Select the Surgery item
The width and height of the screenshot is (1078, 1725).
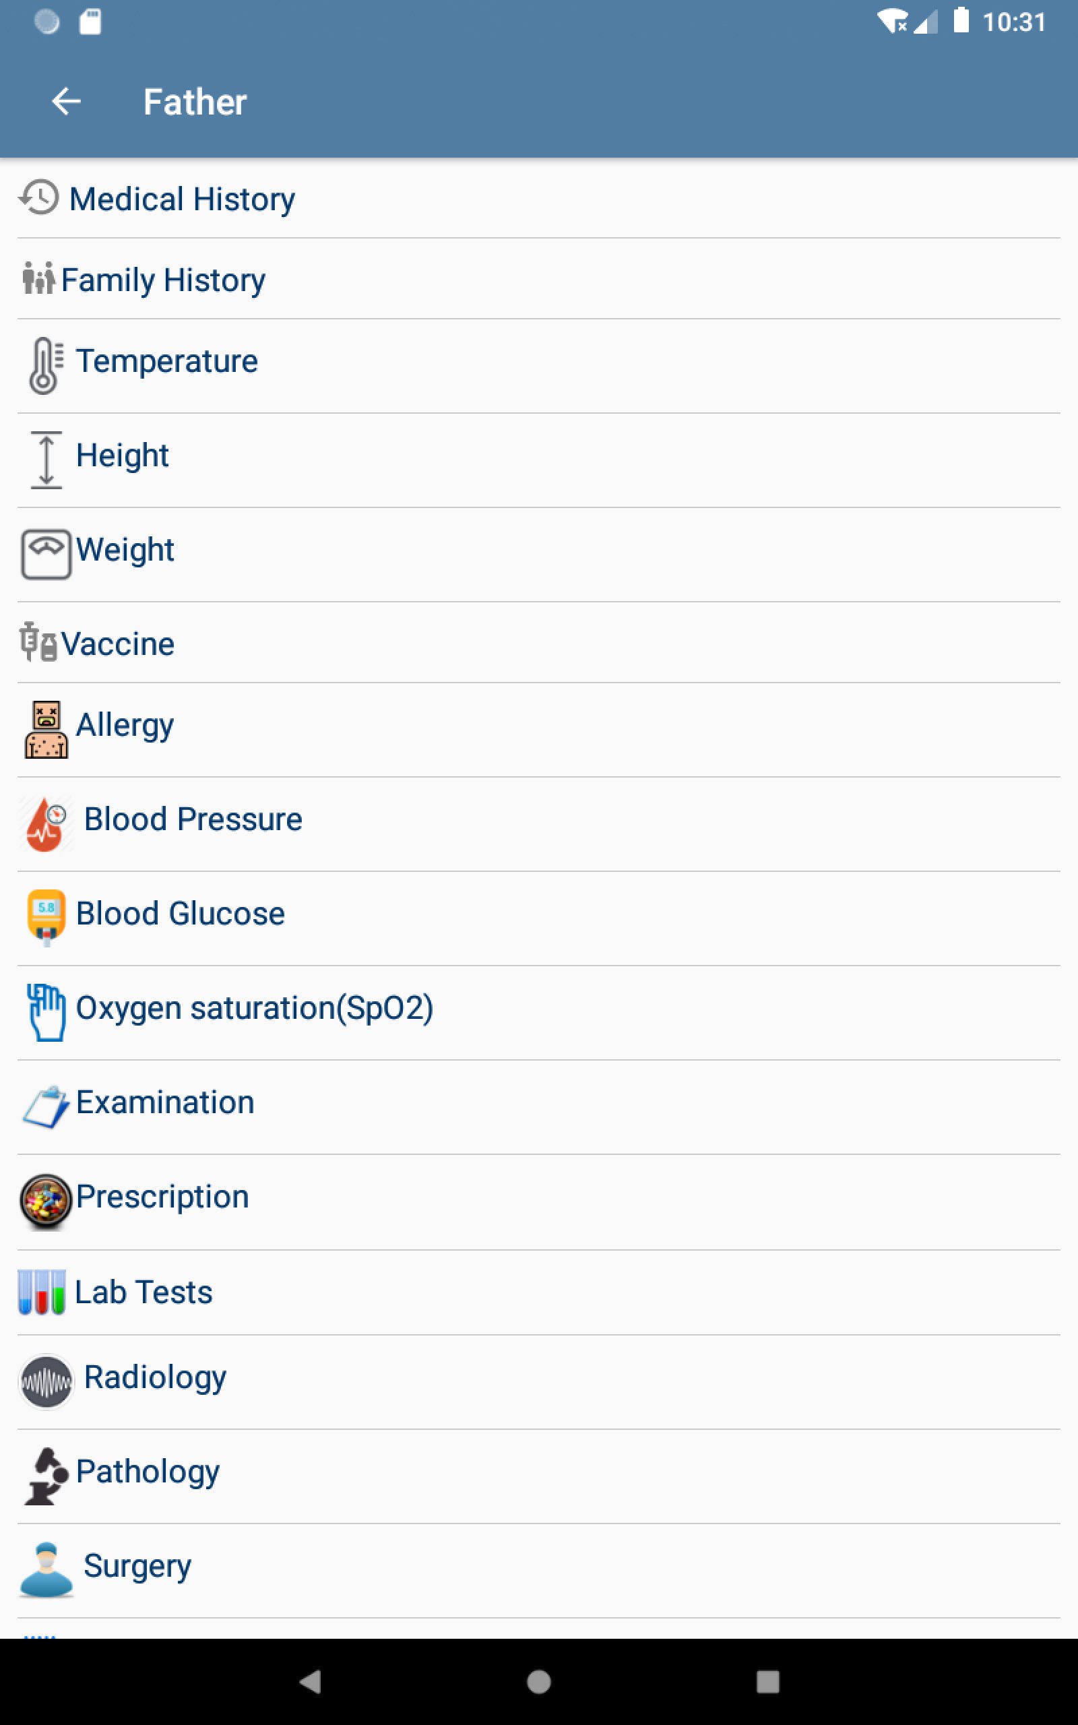point(137,1566)
